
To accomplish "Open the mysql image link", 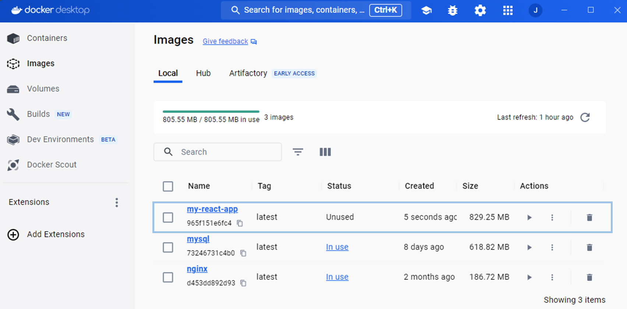I will (198, 239).
